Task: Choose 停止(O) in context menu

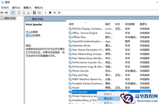Action: tap(108, 98)
